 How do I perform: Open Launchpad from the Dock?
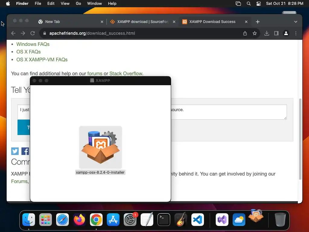[x=46, y=220]
